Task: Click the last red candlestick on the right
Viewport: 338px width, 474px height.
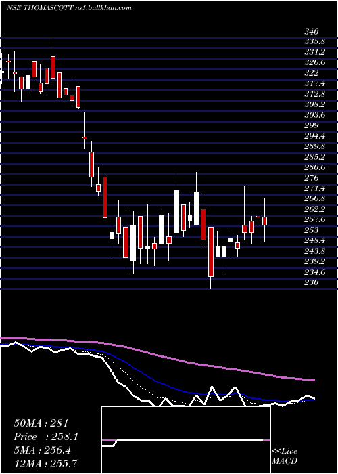Action: 265,221
